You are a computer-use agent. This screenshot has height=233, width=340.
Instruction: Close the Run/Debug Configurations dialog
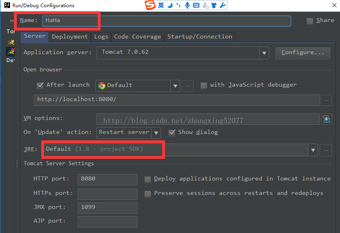(334, 5)
